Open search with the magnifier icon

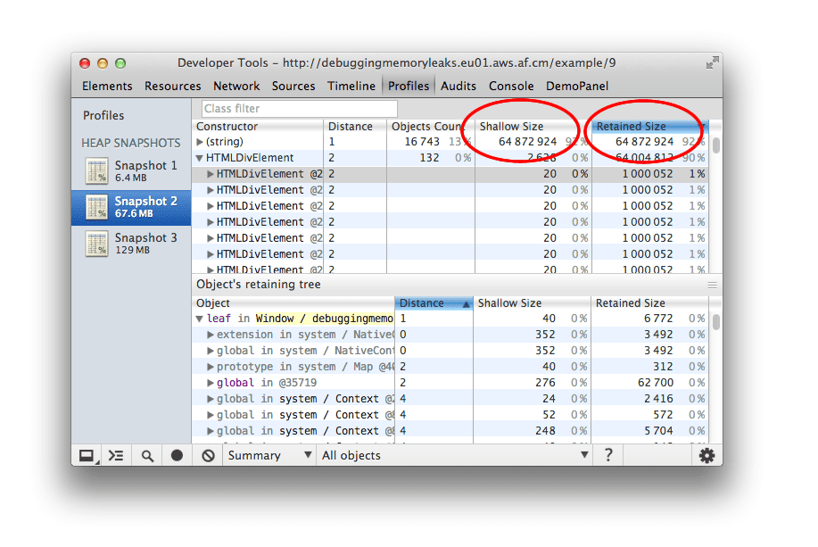(x=146, y=455)
